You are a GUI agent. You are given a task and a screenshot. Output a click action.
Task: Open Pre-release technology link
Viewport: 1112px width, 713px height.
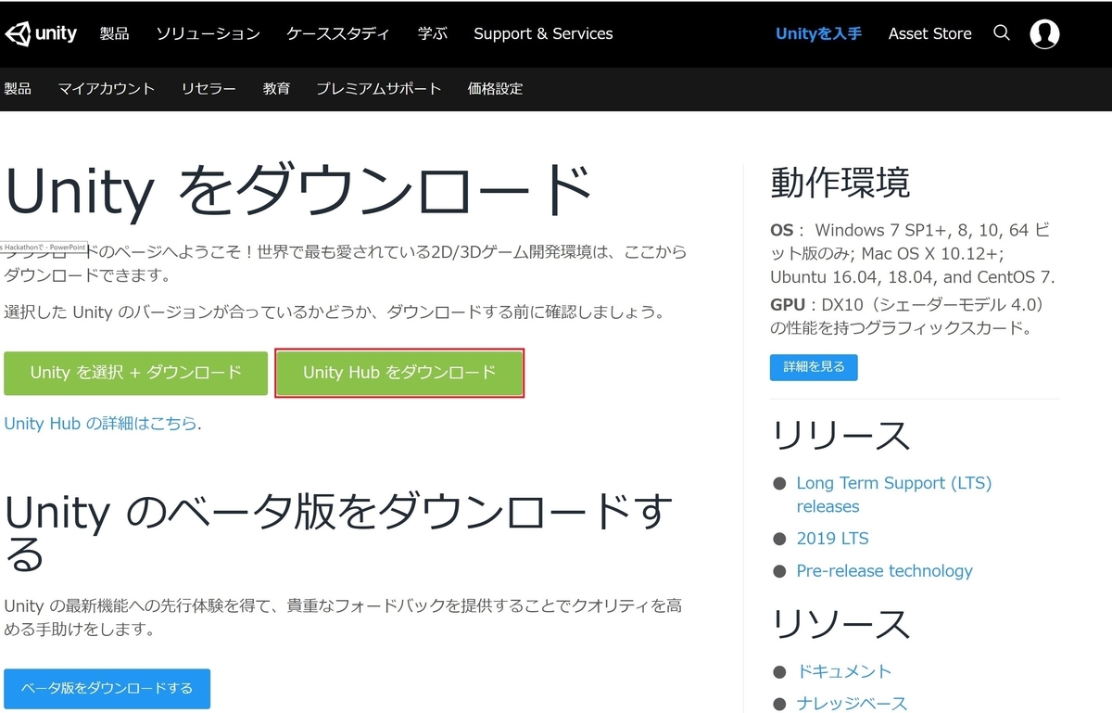pos(884,571)
